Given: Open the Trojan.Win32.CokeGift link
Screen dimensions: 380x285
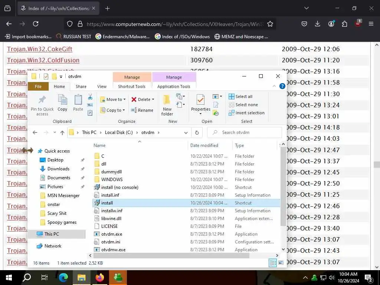Looking at the screenshot, I should pos(40,49).
